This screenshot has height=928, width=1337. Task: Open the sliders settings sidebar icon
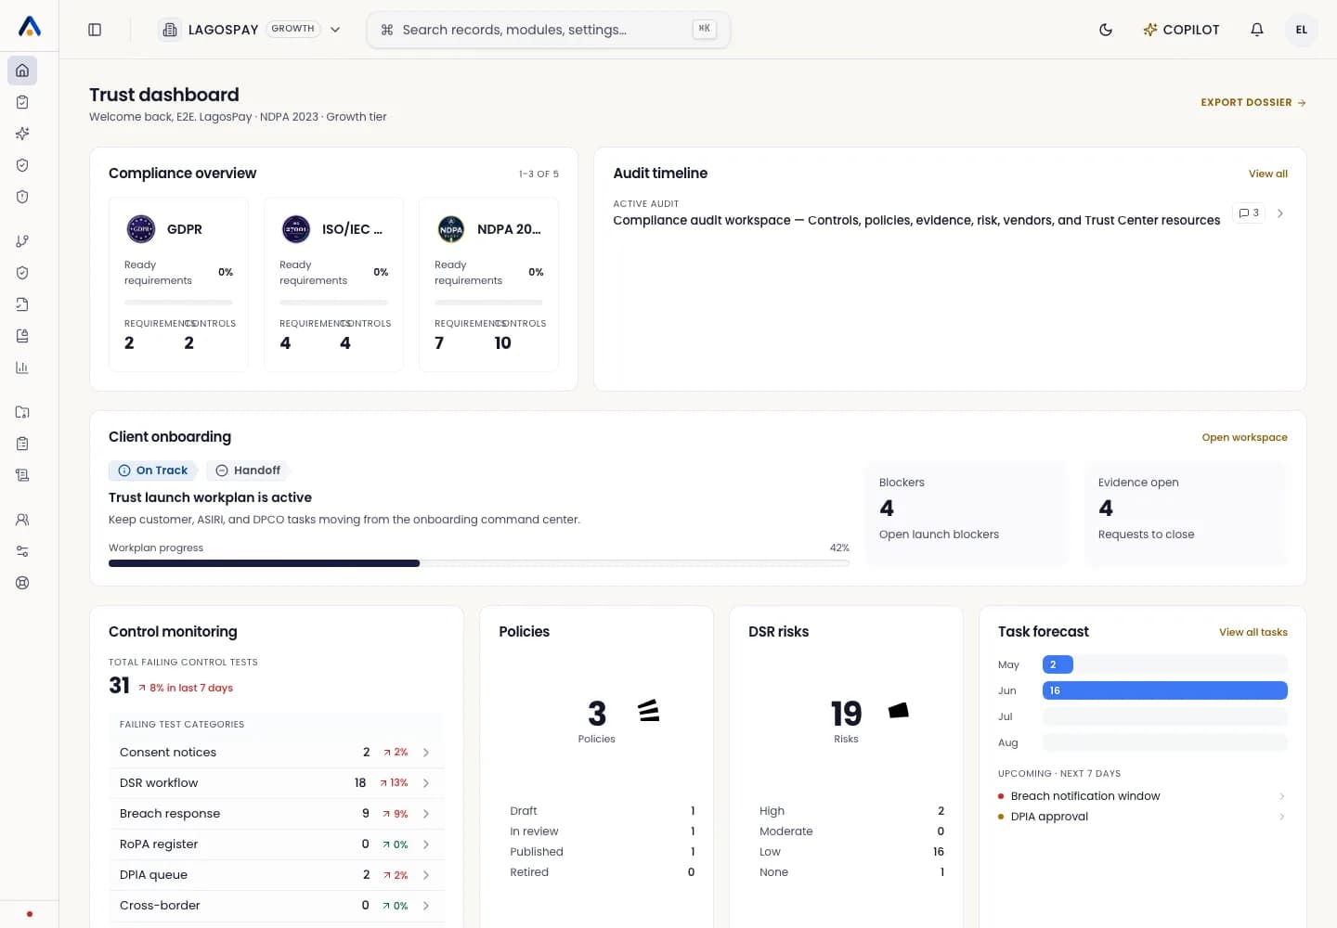click(22, 551)
